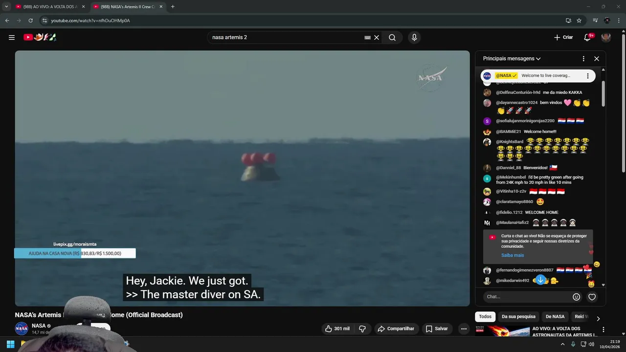The height and width of the screenshot is (352, 626).
Task: Open AO VIVO: A VOLTA DOS ASTRONAUTAS thumbnail
Action: pos(502,331)
